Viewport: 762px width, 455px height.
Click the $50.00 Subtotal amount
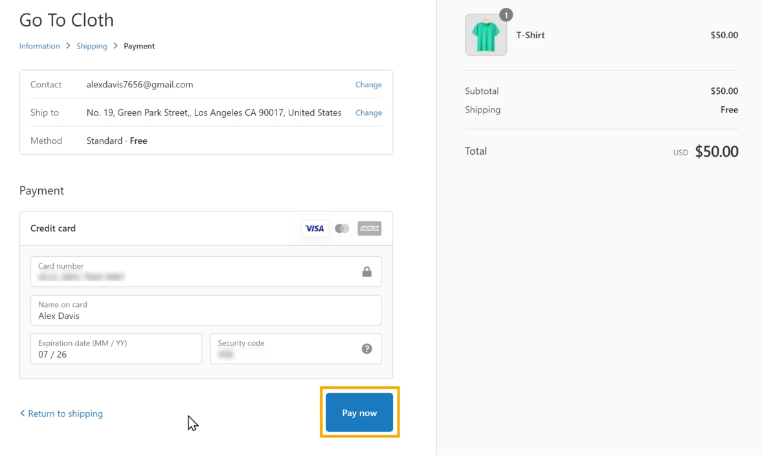click(x=724, y=91)
